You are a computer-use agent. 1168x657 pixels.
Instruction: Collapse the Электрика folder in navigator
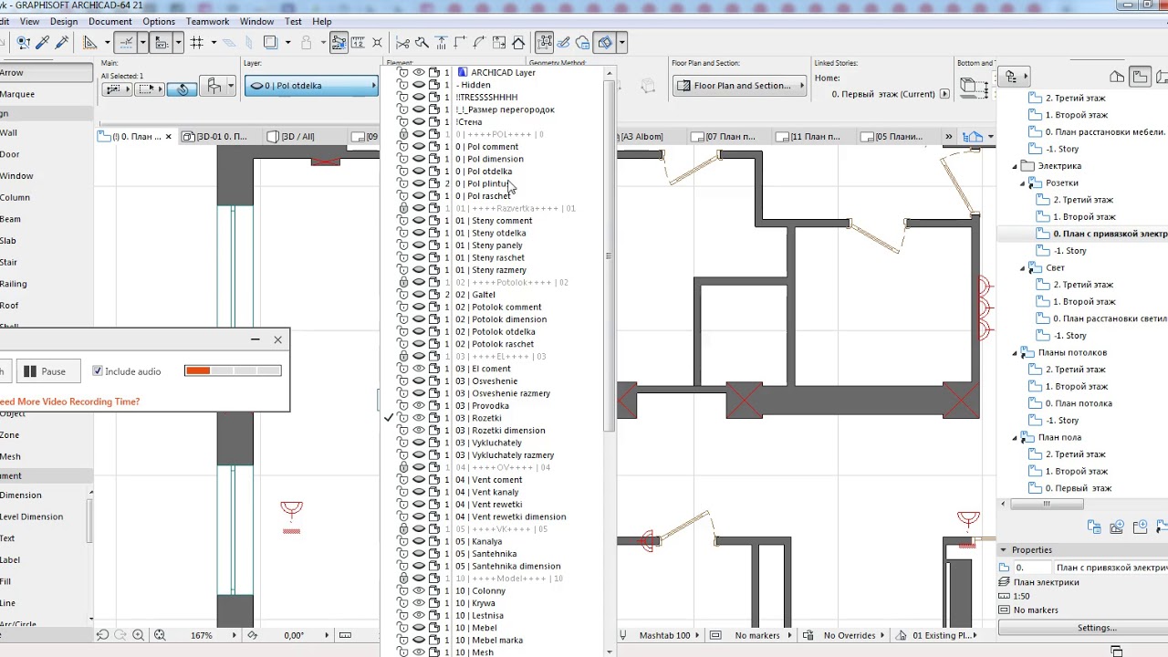1015,166
